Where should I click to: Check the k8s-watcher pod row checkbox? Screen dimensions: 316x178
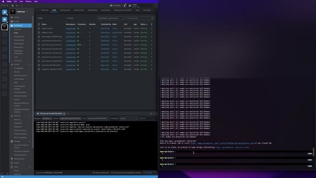pyautogui.click(x=39, y=61)
